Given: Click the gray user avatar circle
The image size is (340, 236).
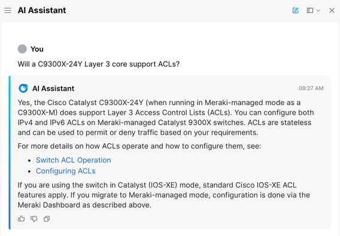Looking at the screenshot, I should [x=22, y=49].
